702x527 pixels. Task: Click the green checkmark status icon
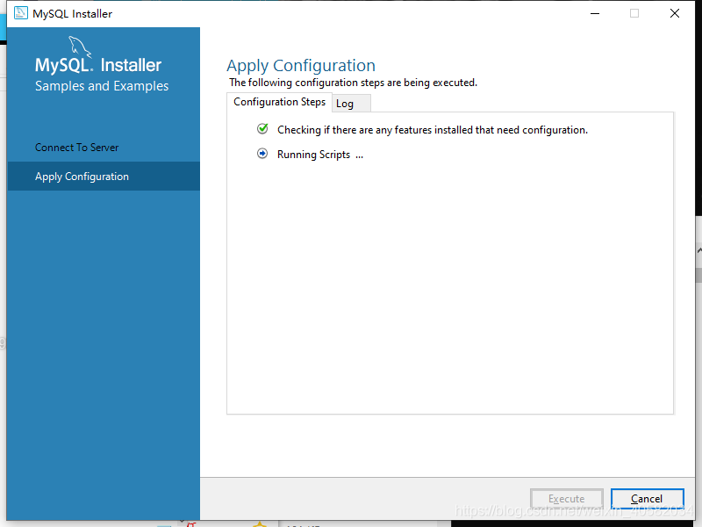click(x=262, y=129)
